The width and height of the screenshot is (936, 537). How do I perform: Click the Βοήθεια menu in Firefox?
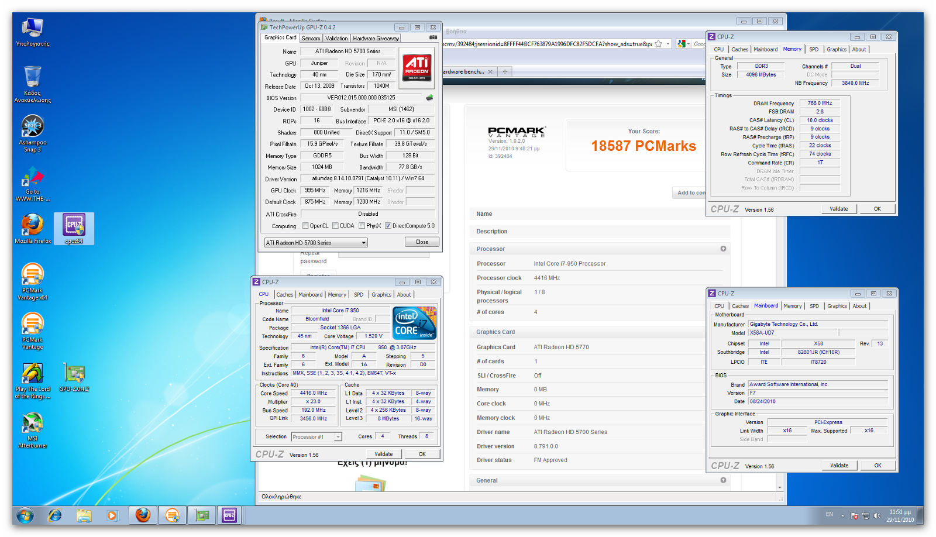coord(456,31)
